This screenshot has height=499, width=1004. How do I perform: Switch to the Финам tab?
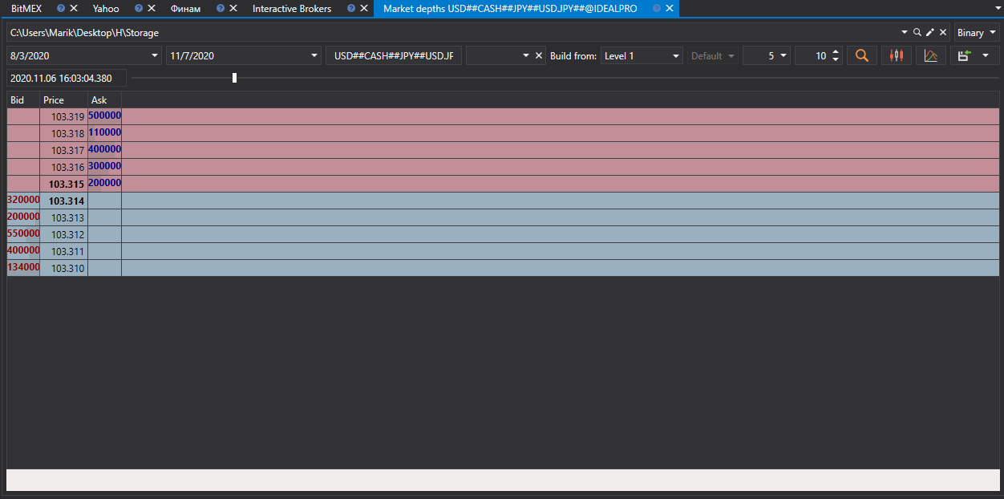click(x=186, y=9)
